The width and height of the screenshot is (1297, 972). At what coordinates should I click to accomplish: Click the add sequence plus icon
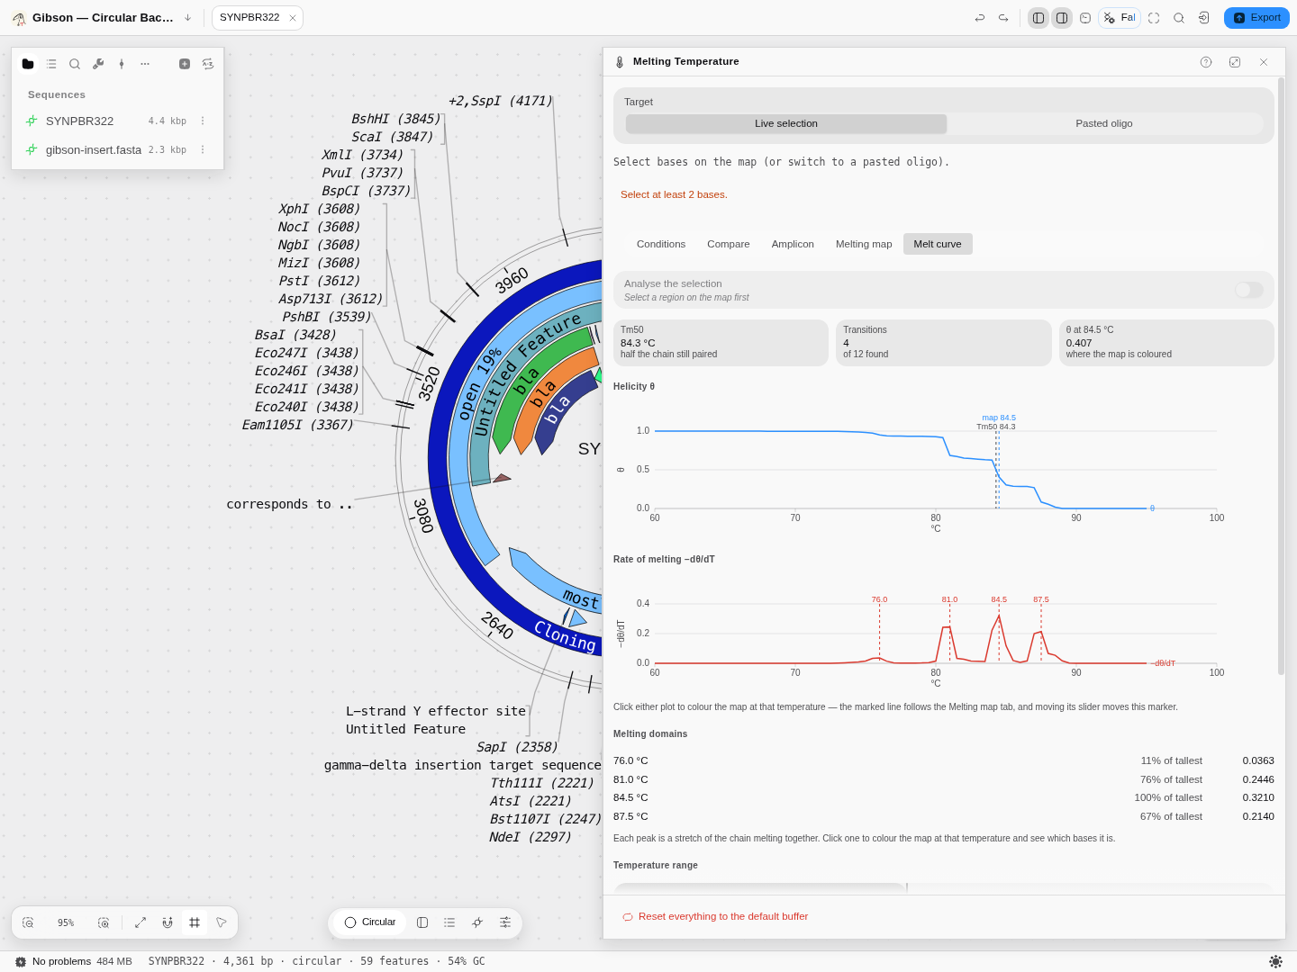coord(185,64)
